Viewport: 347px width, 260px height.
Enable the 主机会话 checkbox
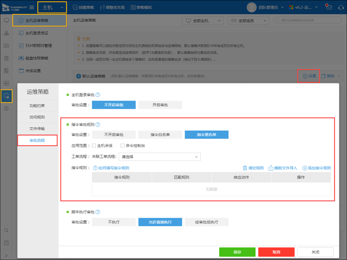tap(94, 146)
